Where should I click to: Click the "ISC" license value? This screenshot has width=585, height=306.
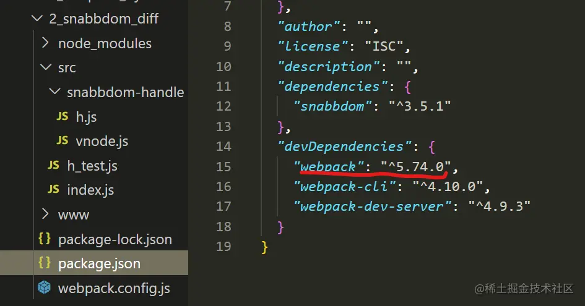tap(384, 46)
